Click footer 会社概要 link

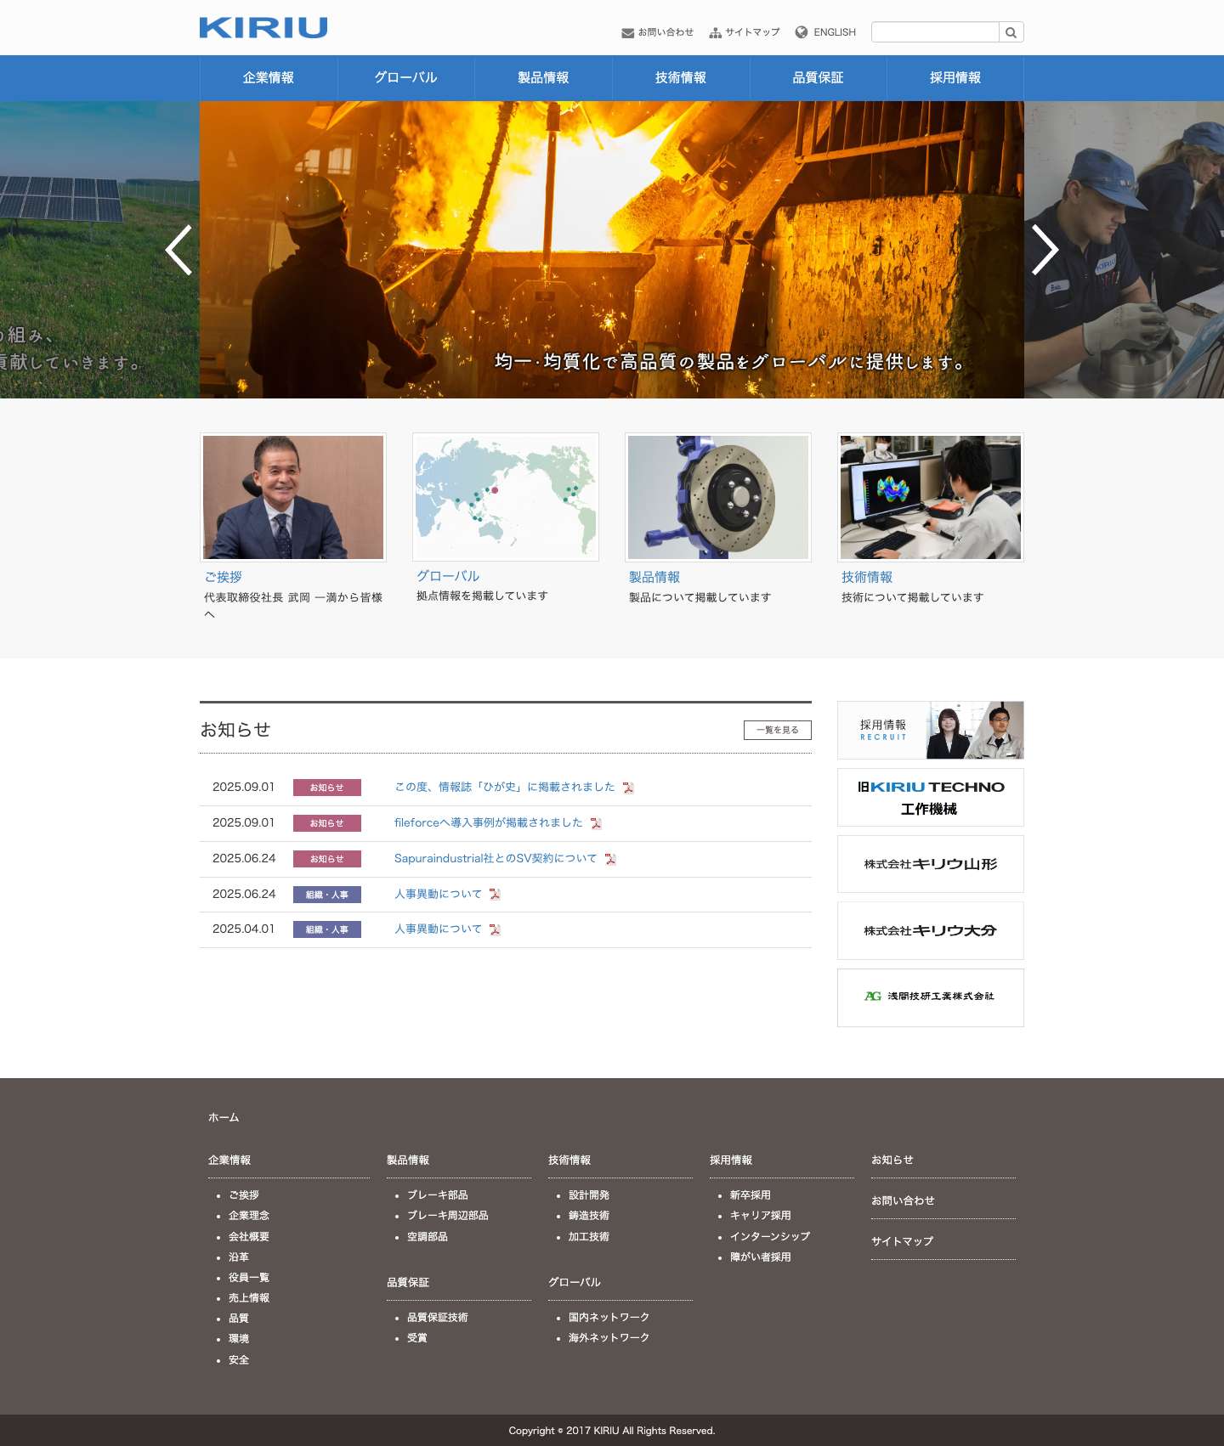[249, 1237]
